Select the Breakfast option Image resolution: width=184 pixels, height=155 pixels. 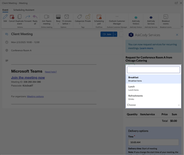tap(153, 79)
